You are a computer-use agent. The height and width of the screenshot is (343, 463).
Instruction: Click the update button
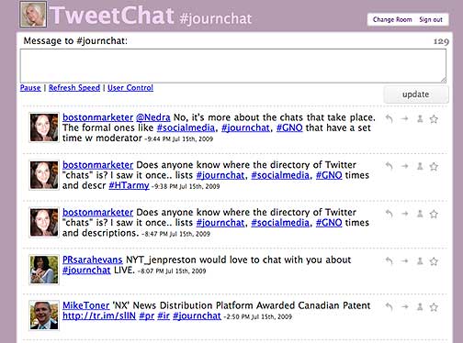click(416, 94)
